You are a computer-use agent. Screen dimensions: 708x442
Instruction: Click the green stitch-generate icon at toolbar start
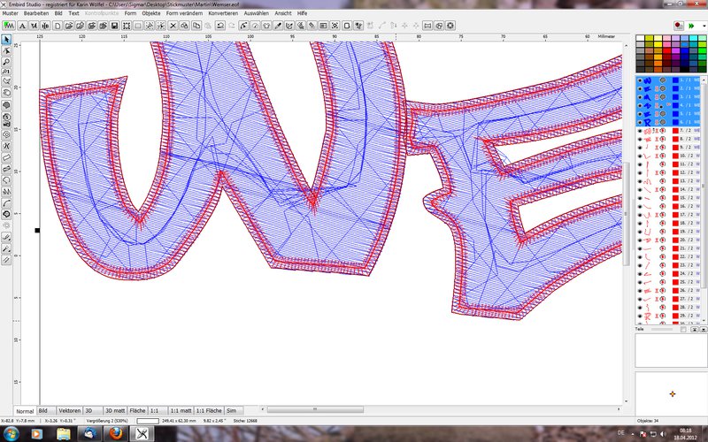point(9,26)
